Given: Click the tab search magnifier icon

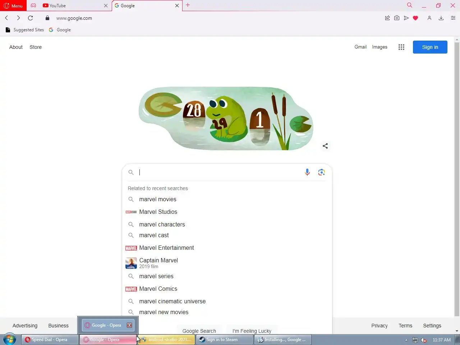Looking at the screenshot, I should (409, 5).
